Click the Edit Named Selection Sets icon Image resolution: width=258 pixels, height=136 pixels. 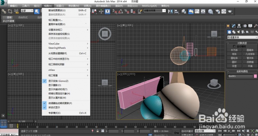tap(140, 11)
